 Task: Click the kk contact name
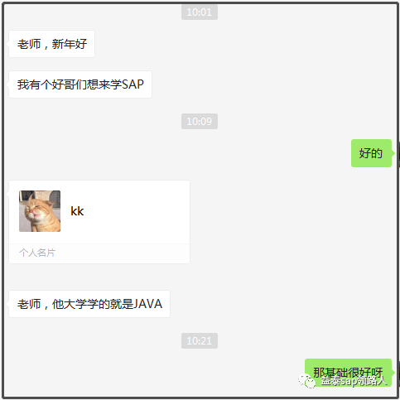(x=77, y=211)
